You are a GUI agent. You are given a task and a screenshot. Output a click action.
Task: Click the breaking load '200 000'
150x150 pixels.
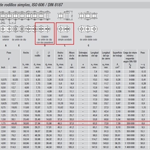click(x=131, y=123)
